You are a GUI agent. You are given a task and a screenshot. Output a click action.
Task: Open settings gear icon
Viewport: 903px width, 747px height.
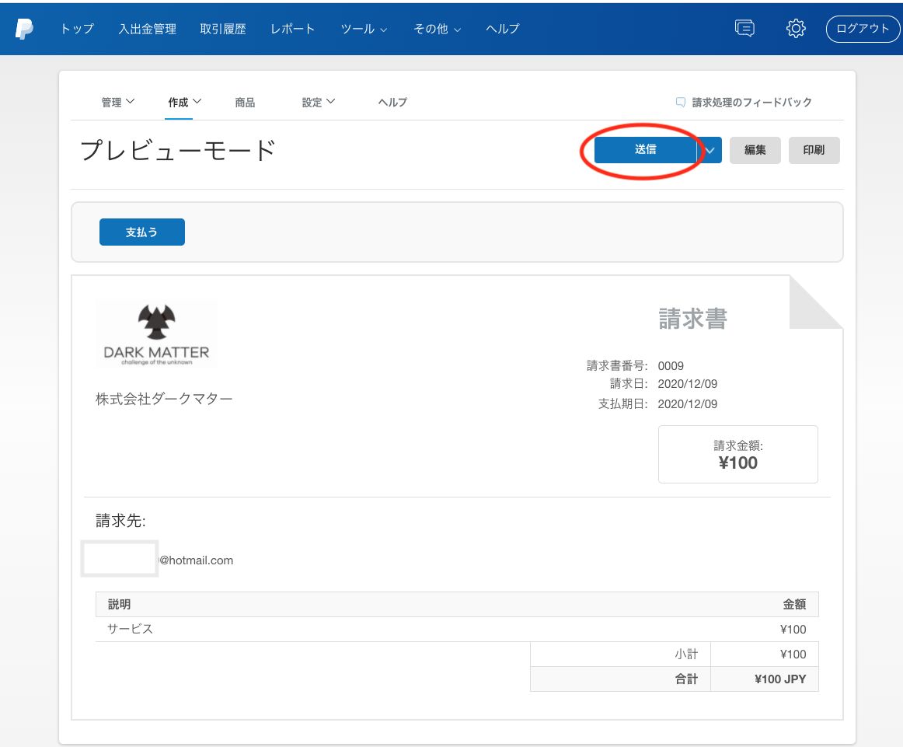tap(795, 29)
